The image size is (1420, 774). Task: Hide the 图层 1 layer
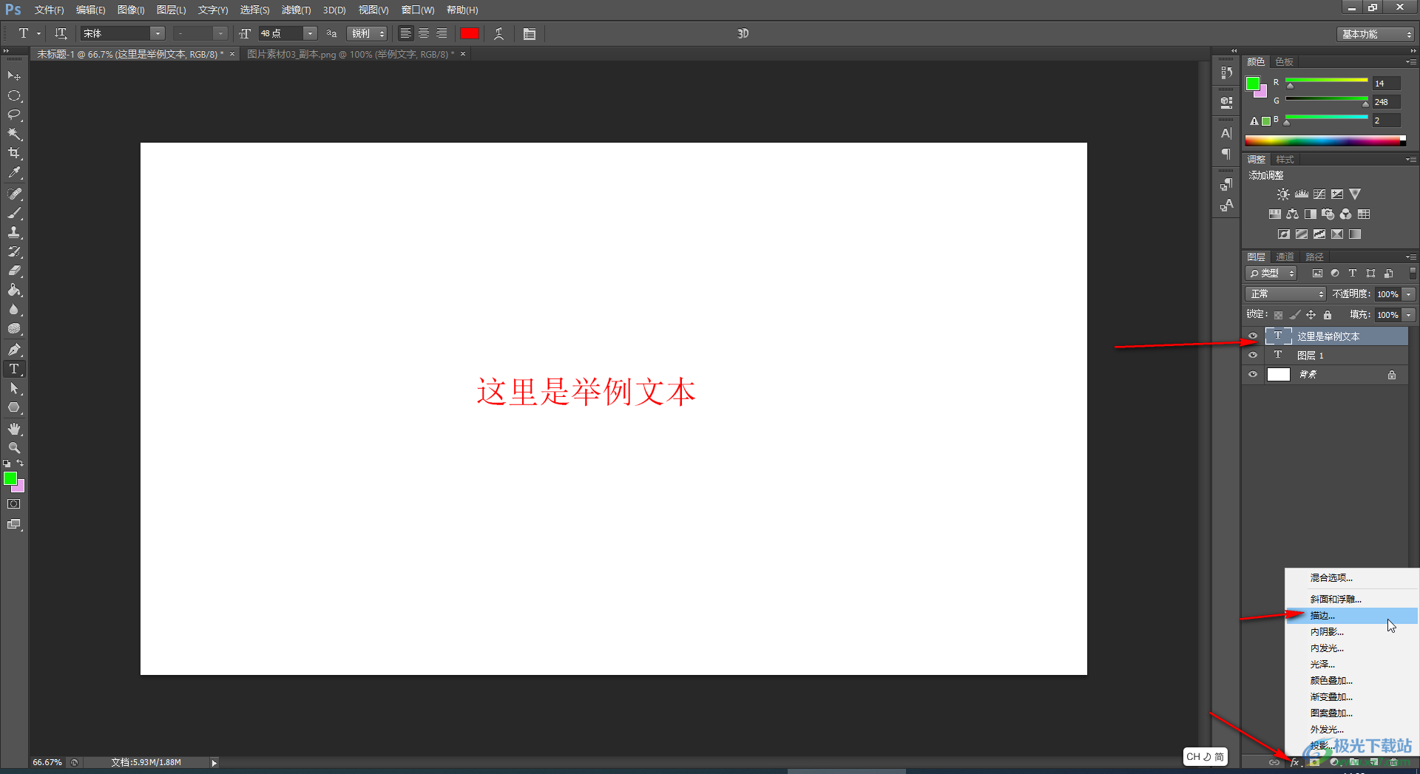(1253, 356)
